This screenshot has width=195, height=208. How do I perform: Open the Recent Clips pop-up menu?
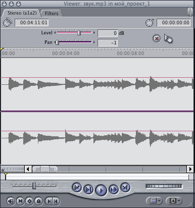(x=155, y=201)
